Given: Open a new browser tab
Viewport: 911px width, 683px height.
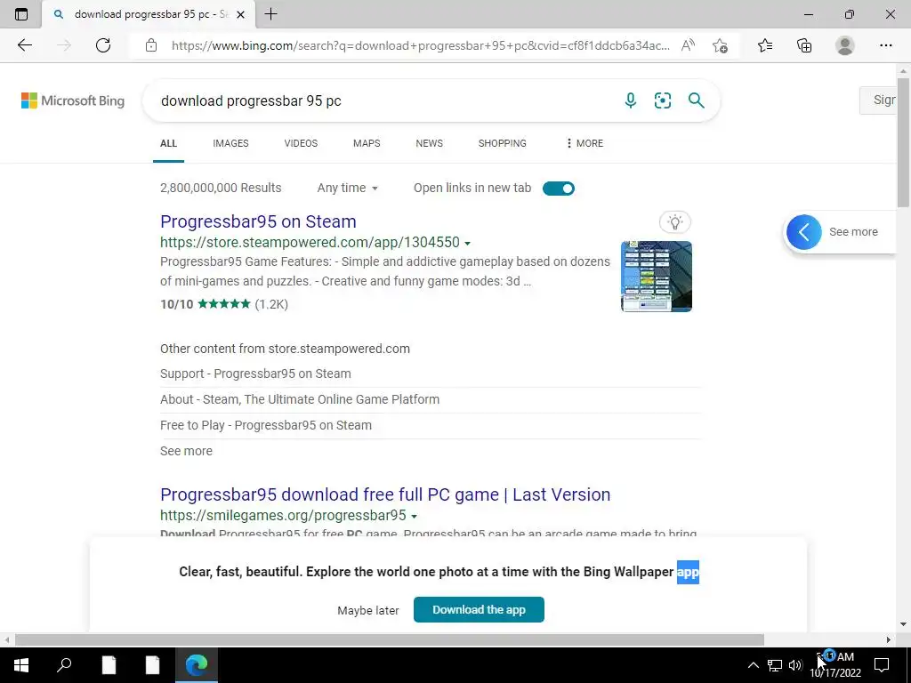Looking at the screenshot, I should pos(270,14).
